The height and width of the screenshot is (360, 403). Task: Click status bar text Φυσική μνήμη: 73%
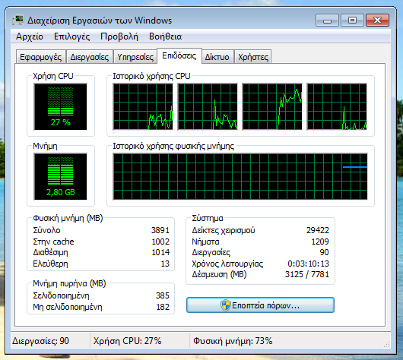click(233, 341)
